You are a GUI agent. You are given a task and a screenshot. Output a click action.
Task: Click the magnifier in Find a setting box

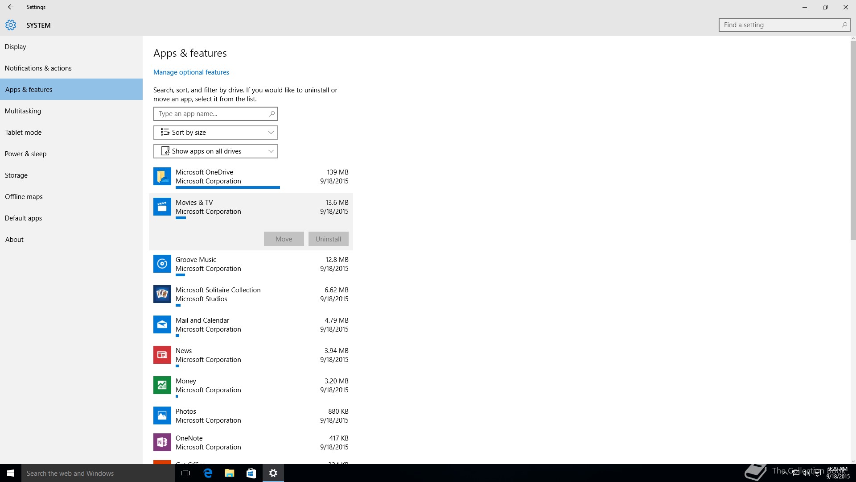844,25
